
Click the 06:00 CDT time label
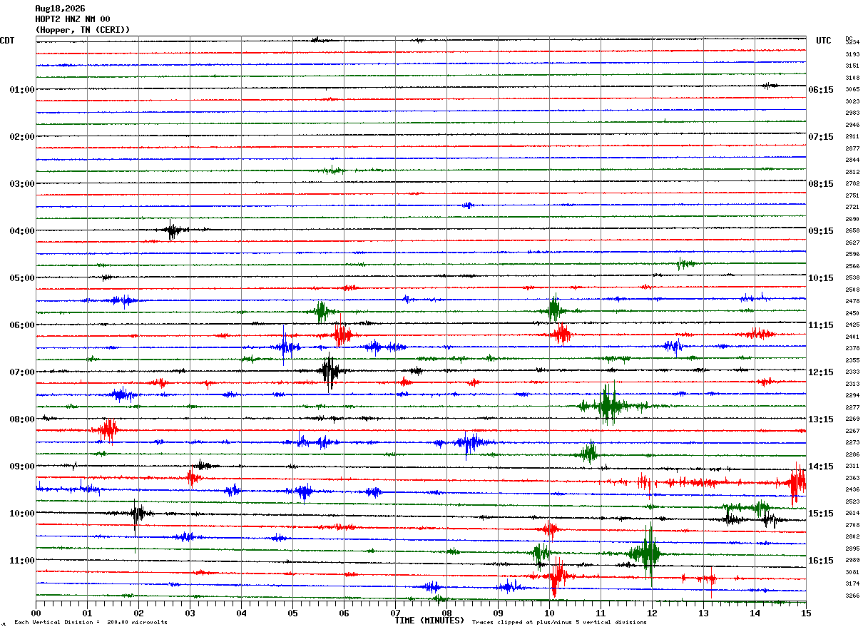coord(22,325)
